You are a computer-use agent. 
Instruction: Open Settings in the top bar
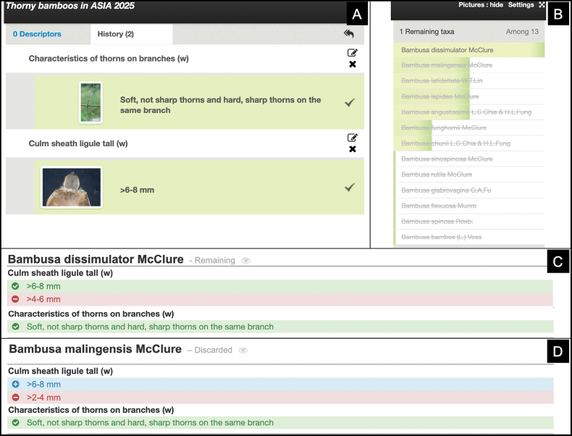[521, 5]
